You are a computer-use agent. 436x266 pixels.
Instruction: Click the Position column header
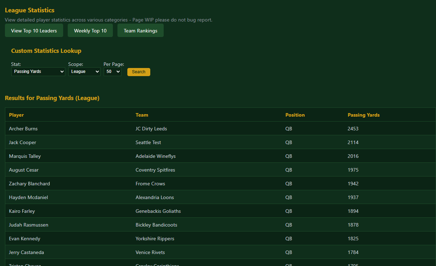click(295, 115)
